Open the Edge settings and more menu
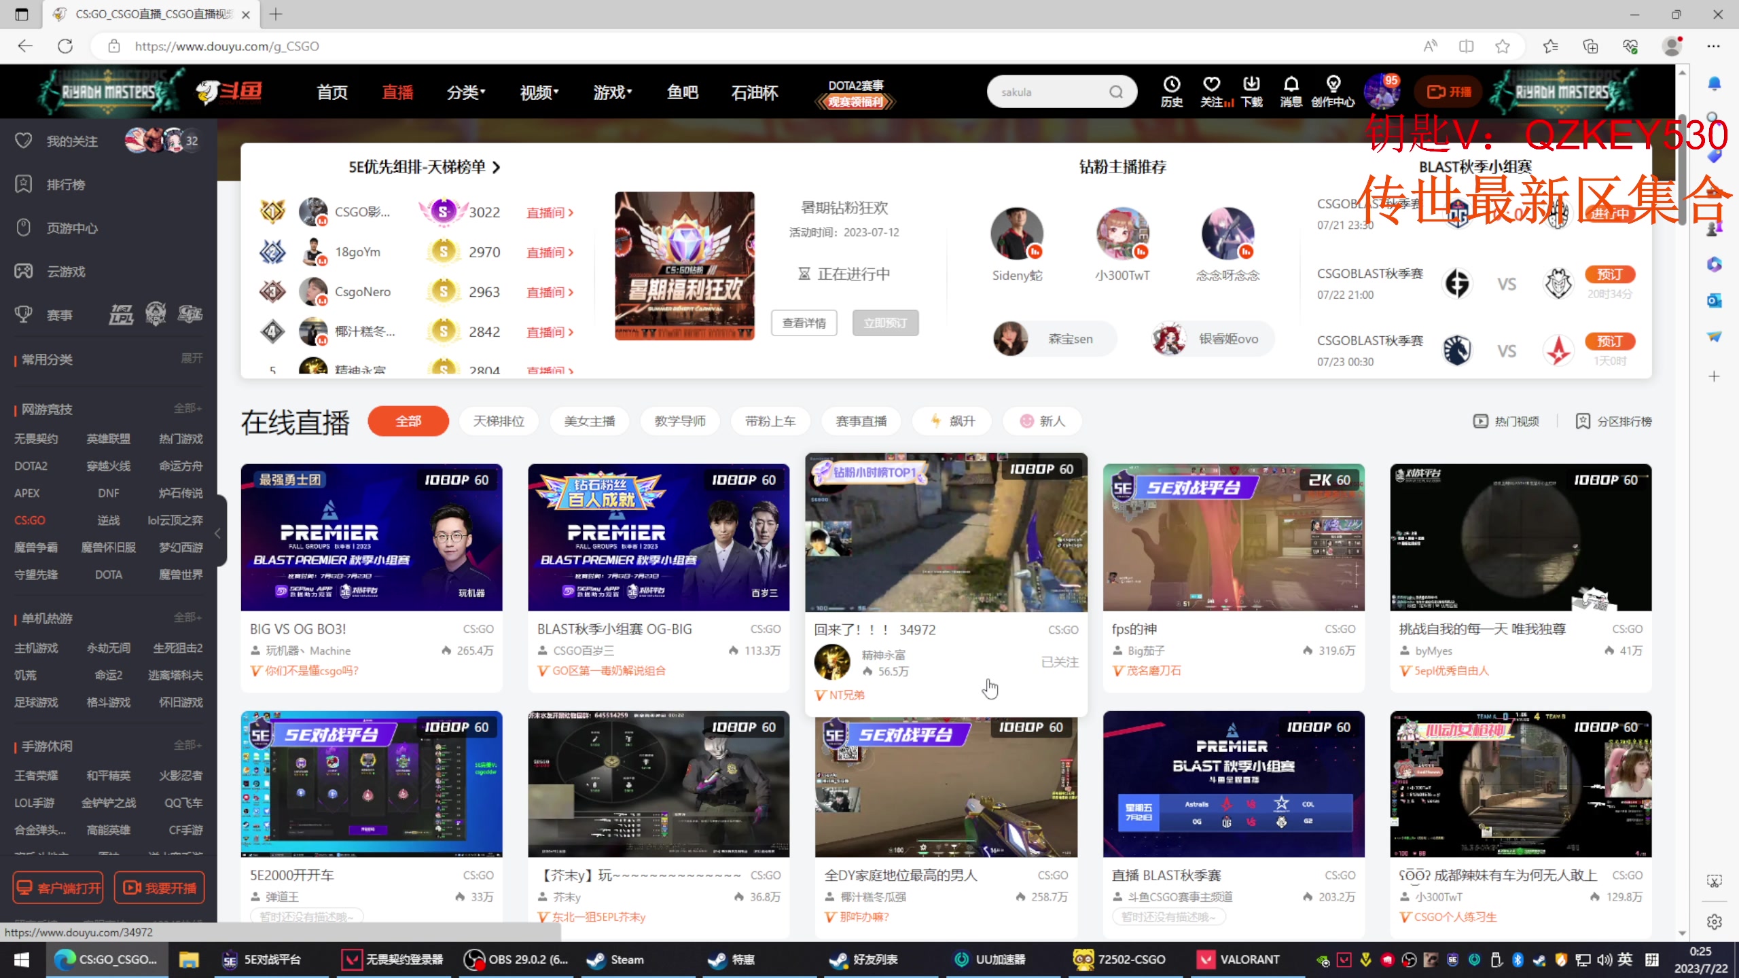 click(x=1713, y=46)
